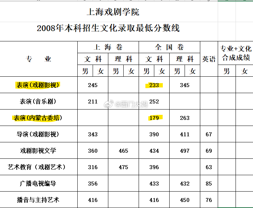253x208 pixels.
Task: Click the English score cell 85
Action: click(209, 184)
